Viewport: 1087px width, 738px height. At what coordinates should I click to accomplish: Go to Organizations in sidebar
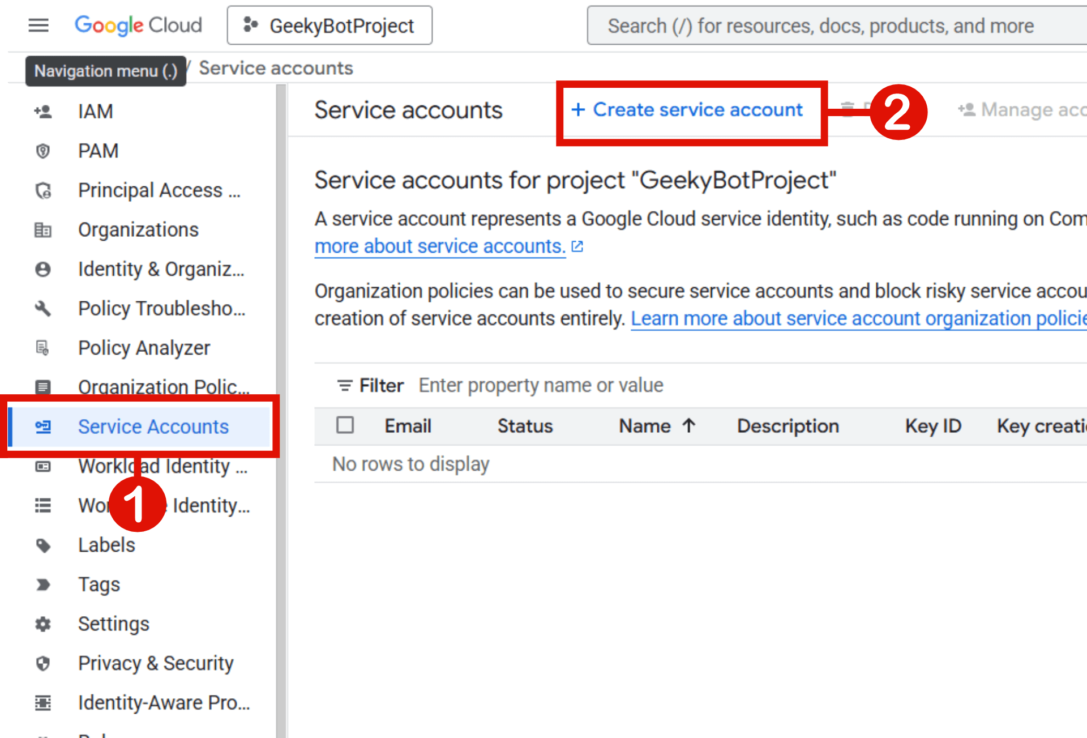point(139,230)
